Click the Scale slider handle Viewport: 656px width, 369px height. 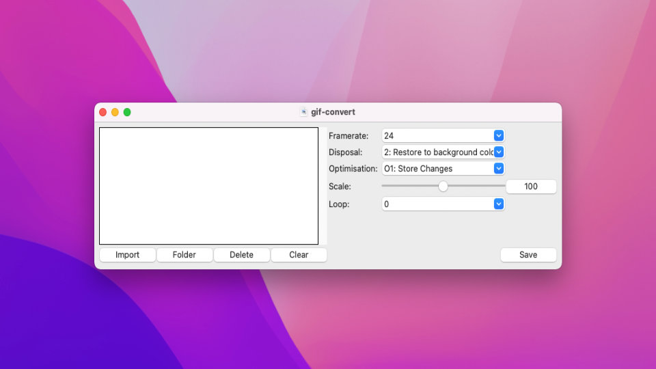pyautogui.click(x=443, y=186)
